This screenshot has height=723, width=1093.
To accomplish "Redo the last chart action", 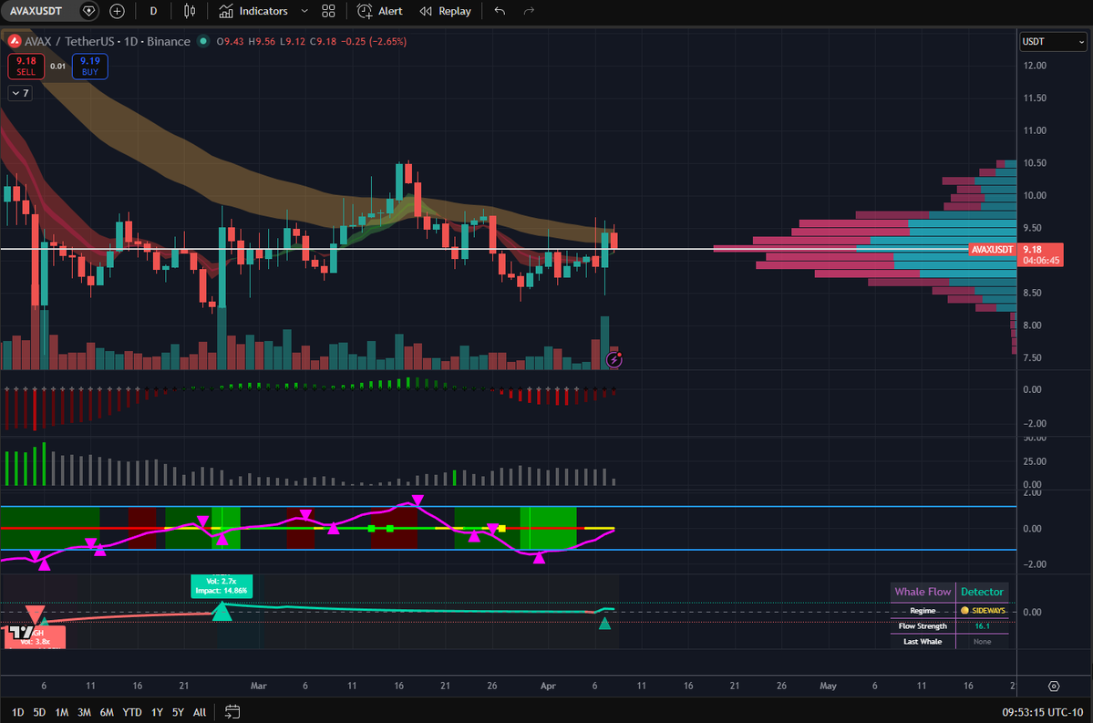I will pos(529,11).
